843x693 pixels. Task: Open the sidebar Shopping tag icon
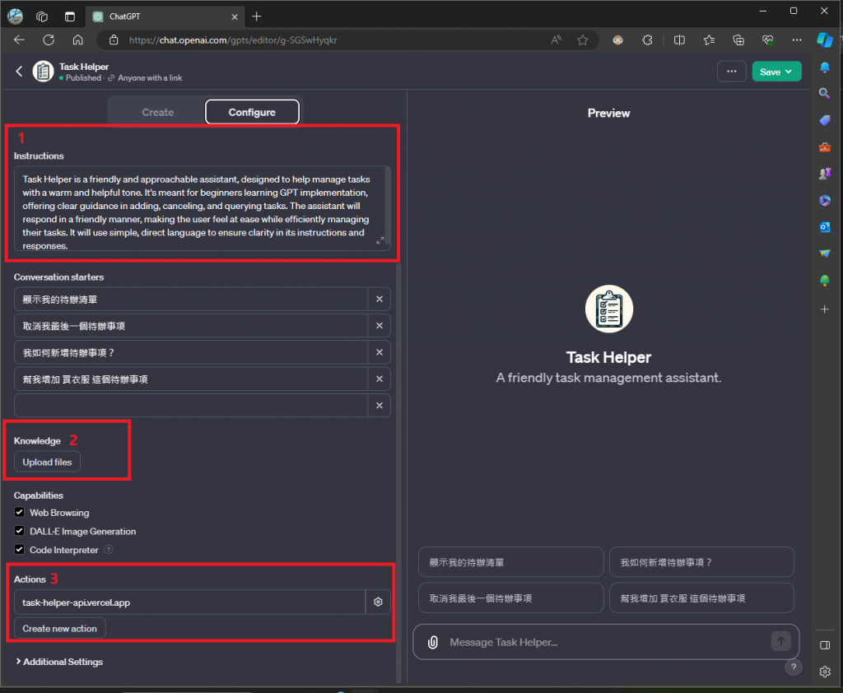click(824, 120)
